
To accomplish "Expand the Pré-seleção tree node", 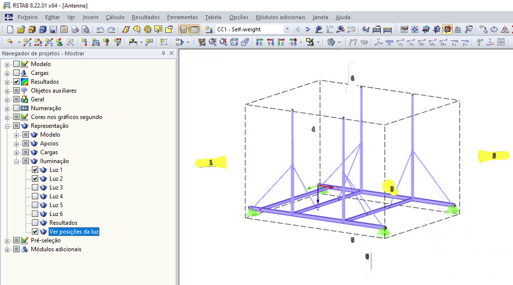I will tap(7, 241).
